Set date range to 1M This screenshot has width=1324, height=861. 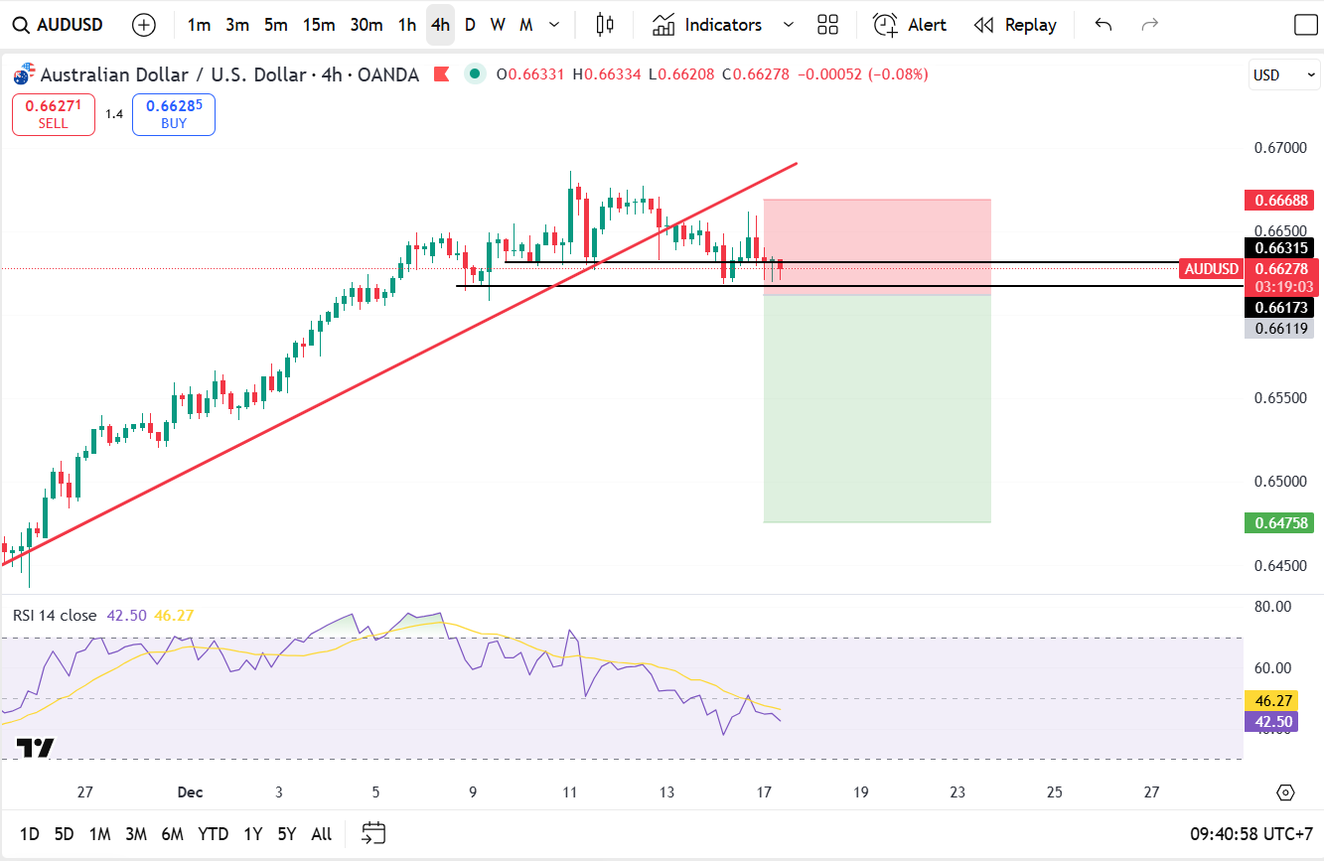(99, 834)
